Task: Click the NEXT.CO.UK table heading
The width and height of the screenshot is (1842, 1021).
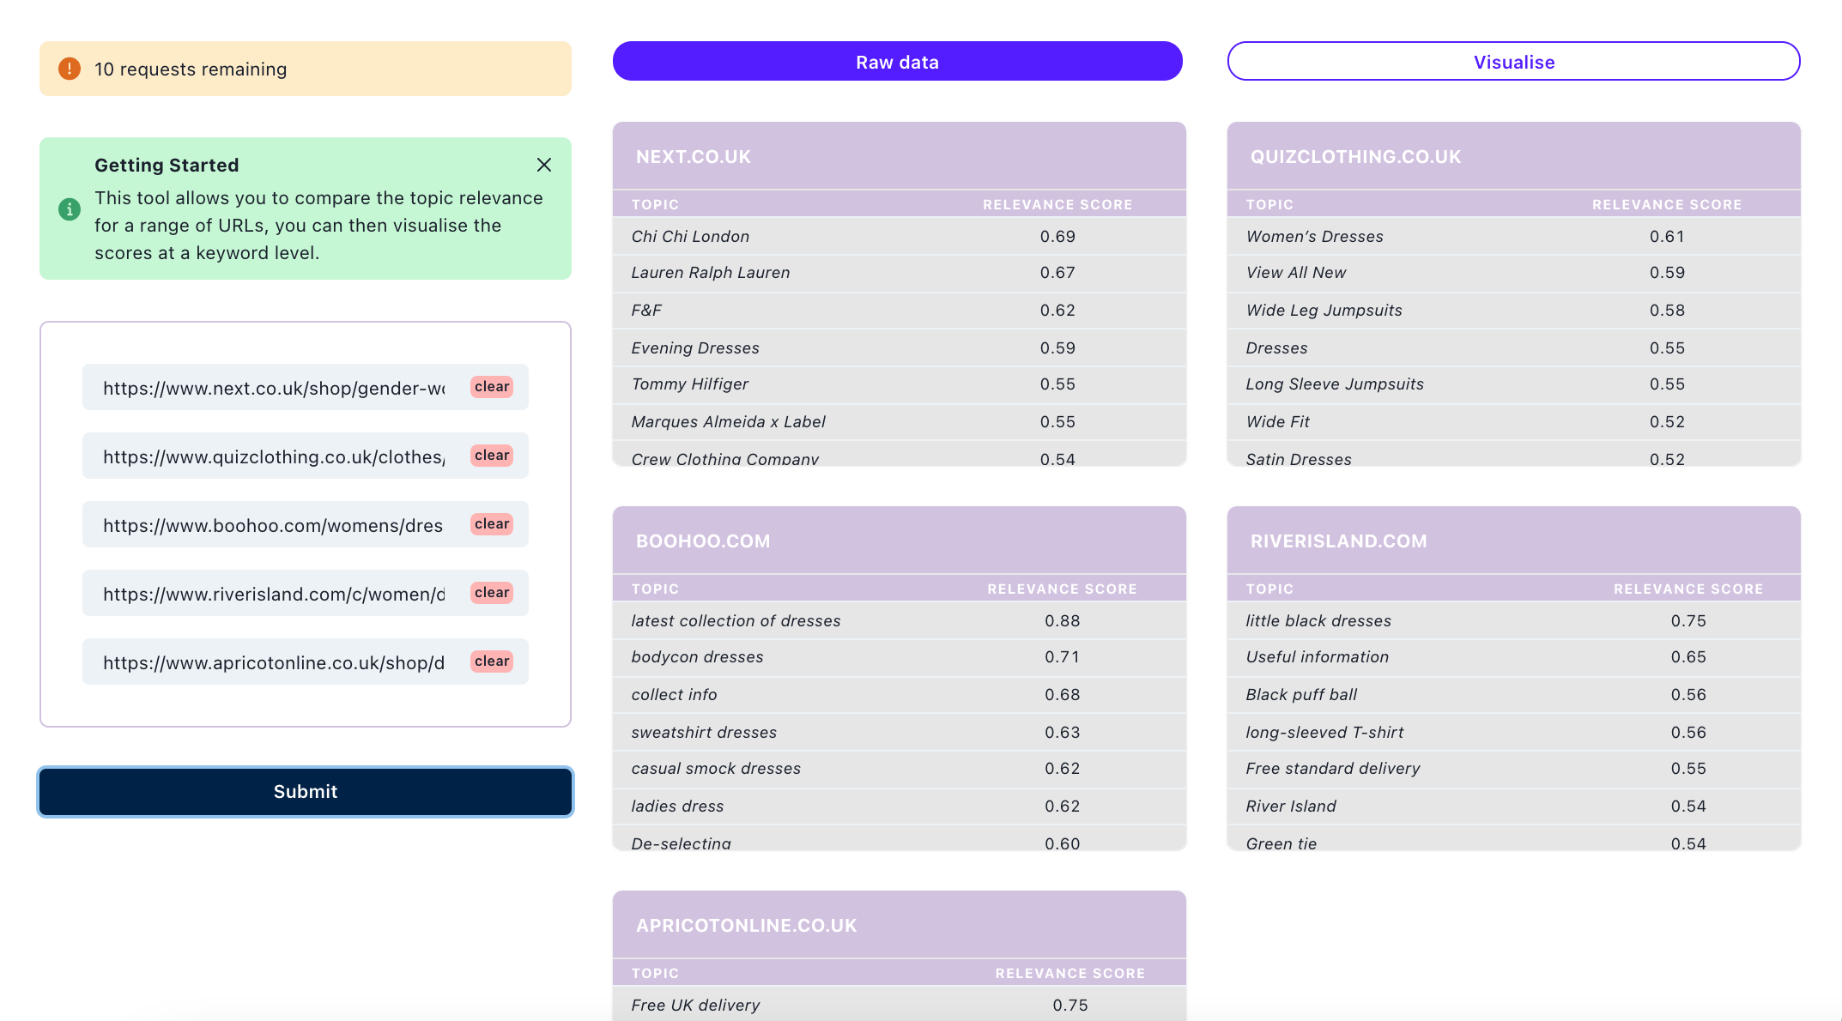Action: 694,157
